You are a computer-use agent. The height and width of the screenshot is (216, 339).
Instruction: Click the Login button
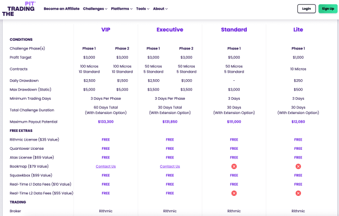306,9
